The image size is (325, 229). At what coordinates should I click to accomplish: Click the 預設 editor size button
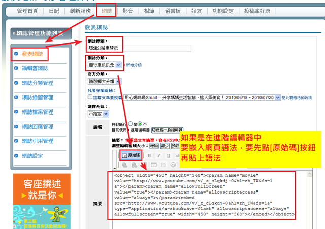point(175,146)
